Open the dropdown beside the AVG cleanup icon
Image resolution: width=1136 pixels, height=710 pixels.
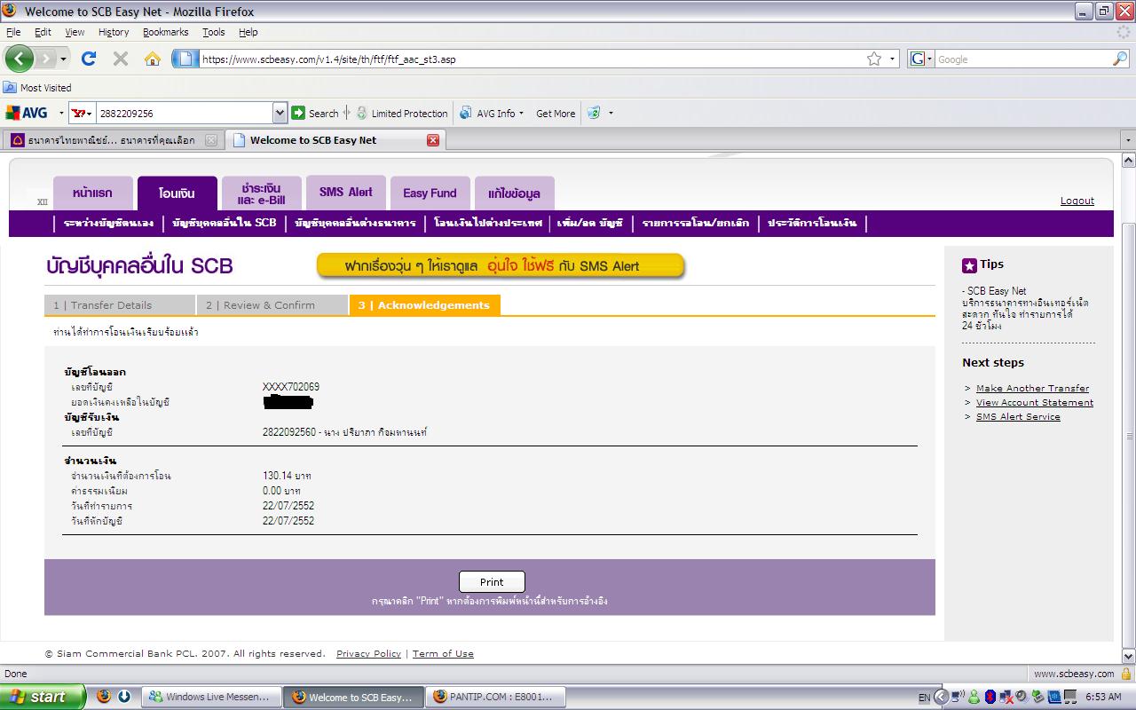(611, 114)
